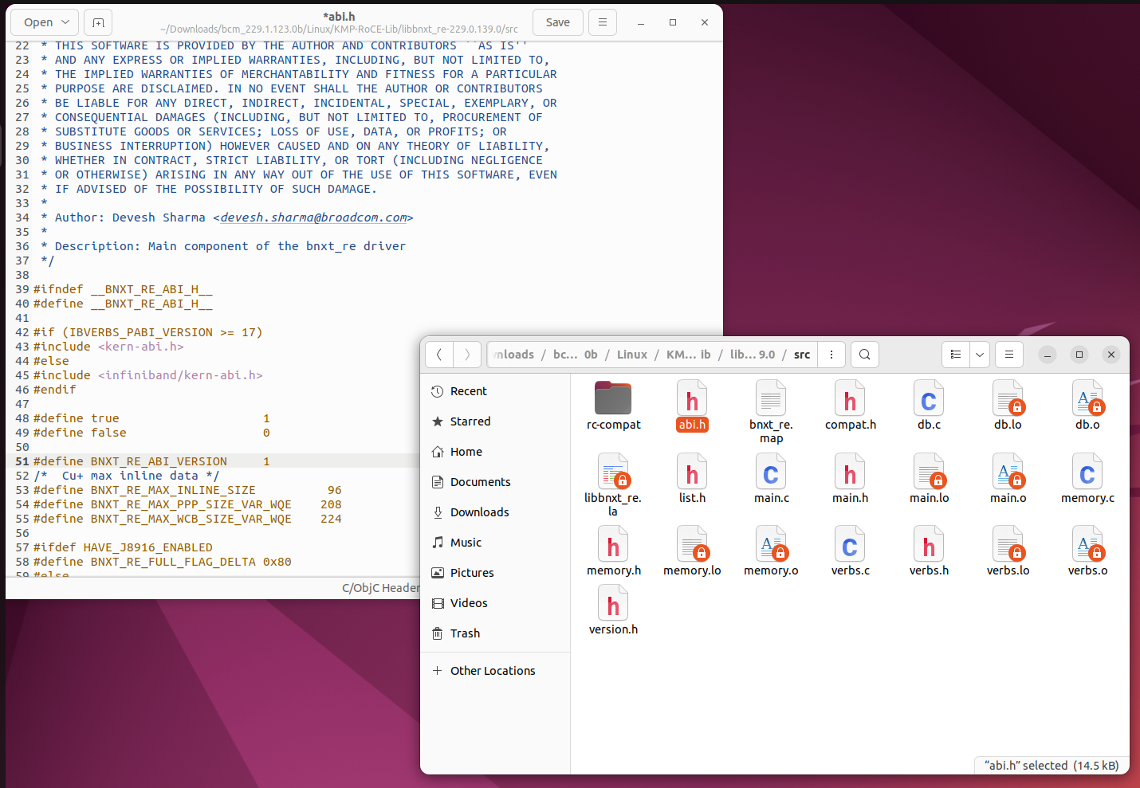Go to Downloads in the sidebar
1140x788 pixels.
(x=479, y=512)
